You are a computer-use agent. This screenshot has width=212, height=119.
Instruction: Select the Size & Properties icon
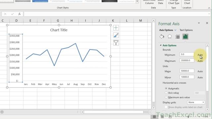178,37
